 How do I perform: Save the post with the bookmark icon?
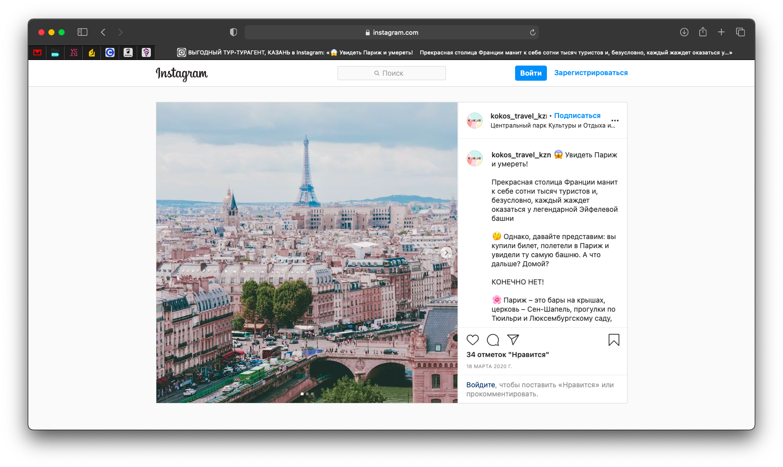pyautogui.click(x=613, y=340)
